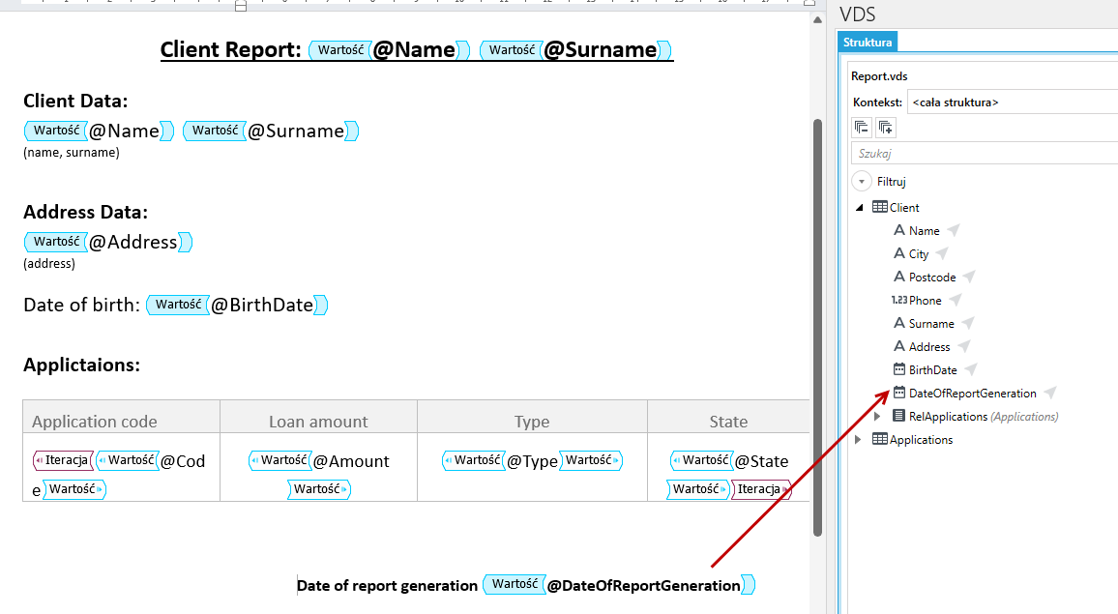Click the Applications table icon in tree
This screenshot has height=614, width=1118.
[x=880, y=439]
